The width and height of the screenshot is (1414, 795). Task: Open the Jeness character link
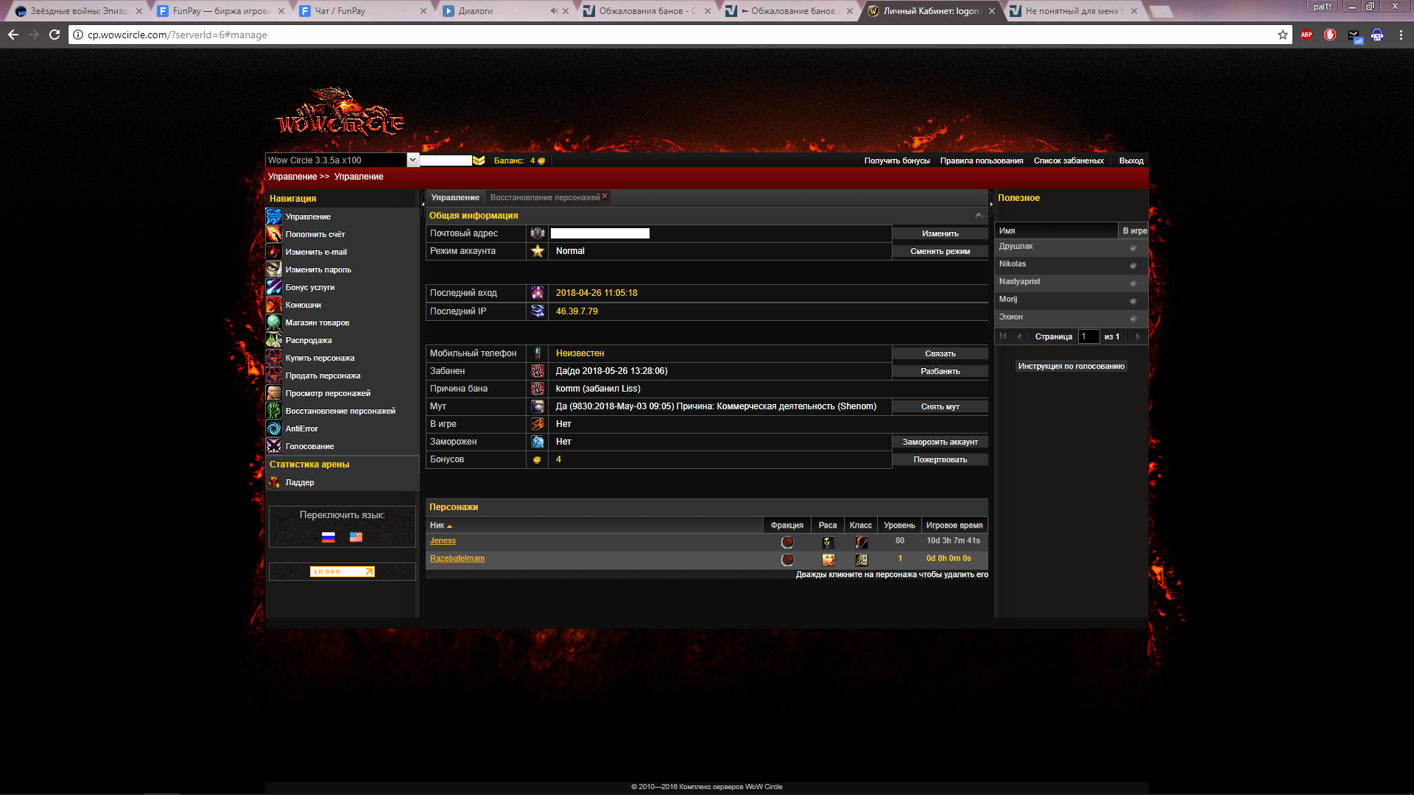pos(443,541)
